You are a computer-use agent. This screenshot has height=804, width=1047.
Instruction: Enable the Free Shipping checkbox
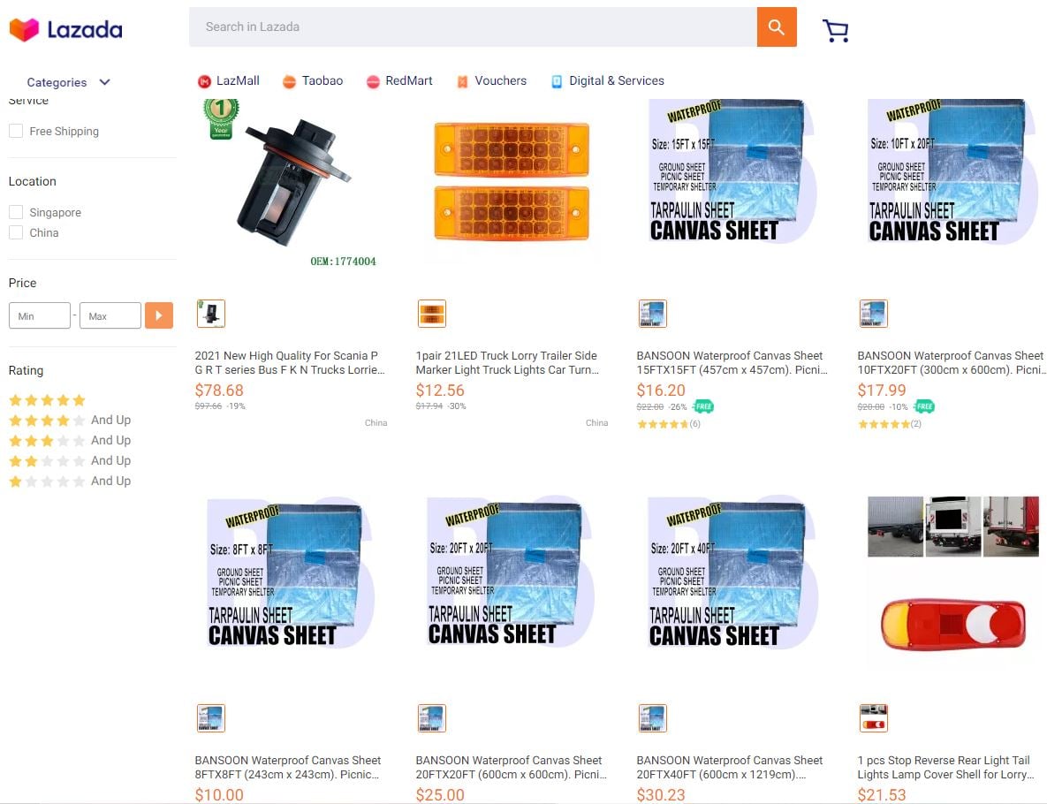click(x=16, y=131)
